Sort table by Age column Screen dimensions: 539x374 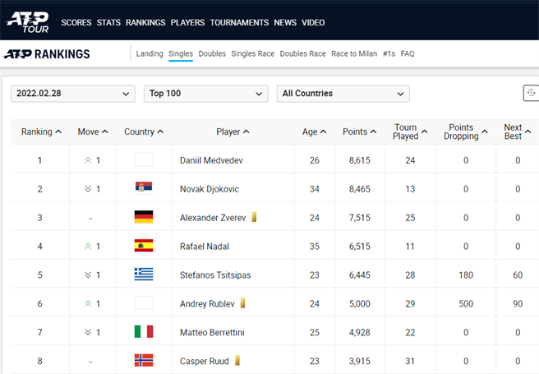pos(314,132)
